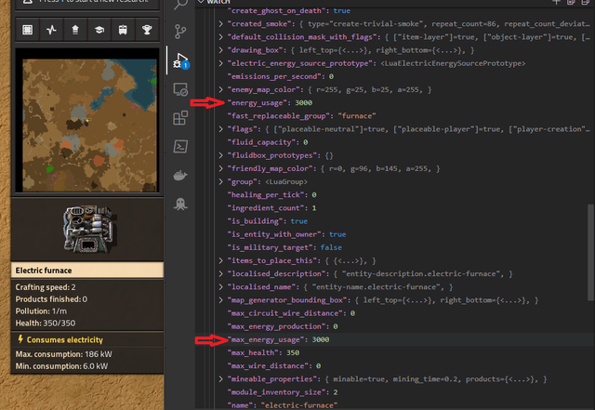Expand the "flags" entry

221,129
